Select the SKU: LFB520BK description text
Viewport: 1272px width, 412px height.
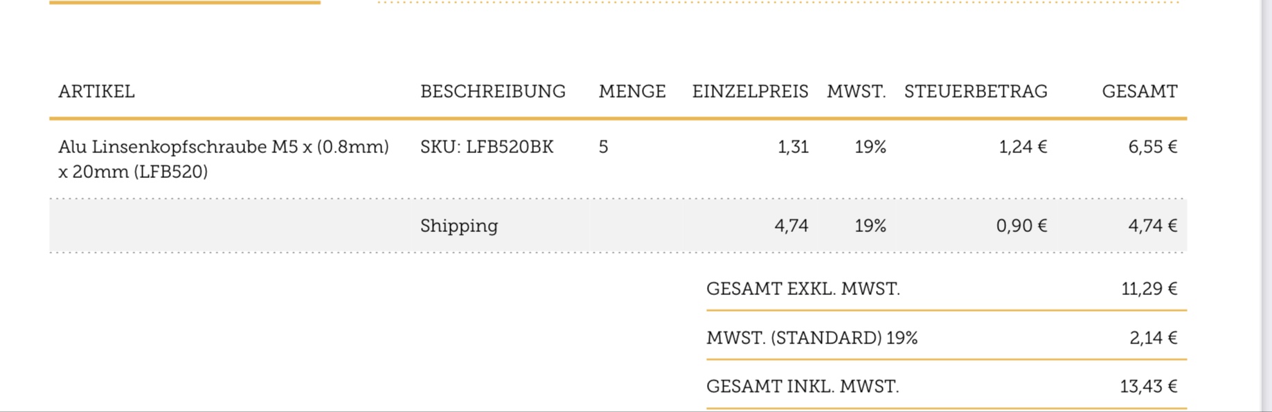486,147
